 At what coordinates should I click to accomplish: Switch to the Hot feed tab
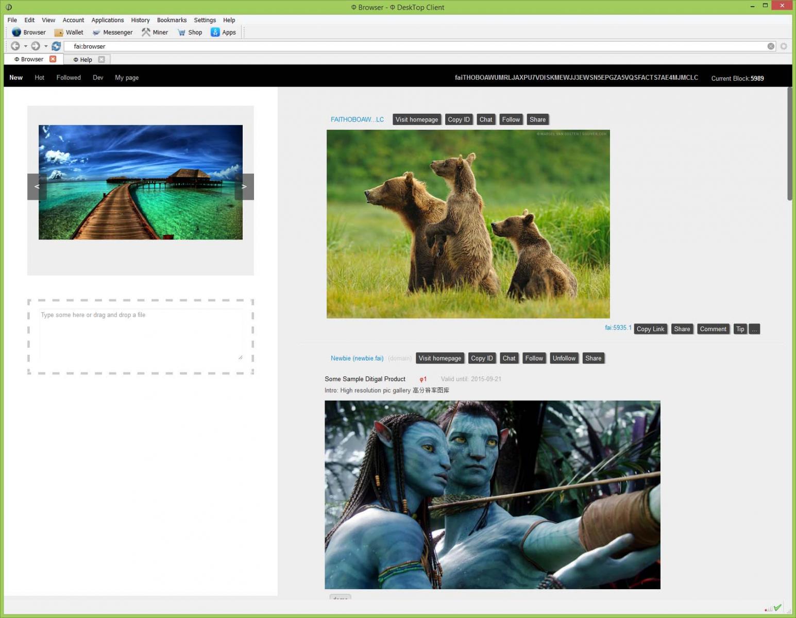(40, 78)
